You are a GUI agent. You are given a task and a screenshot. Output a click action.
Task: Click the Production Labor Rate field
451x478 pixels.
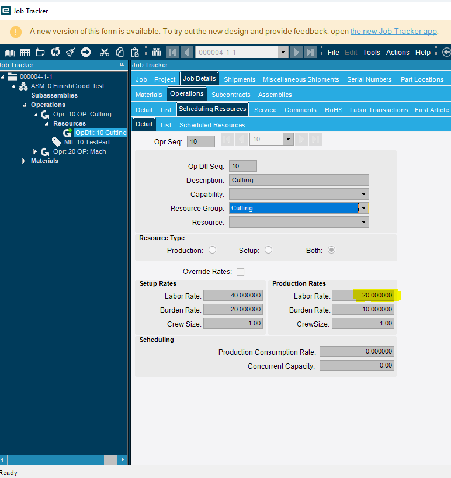(x=363, y=296)
